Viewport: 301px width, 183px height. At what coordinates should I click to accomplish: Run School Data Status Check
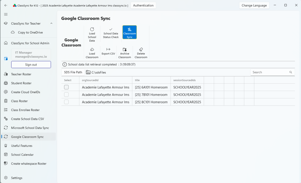[x=111, y=33]
